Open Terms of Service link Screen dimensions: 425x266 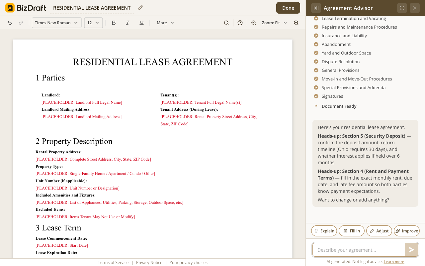tap(113, 262)
